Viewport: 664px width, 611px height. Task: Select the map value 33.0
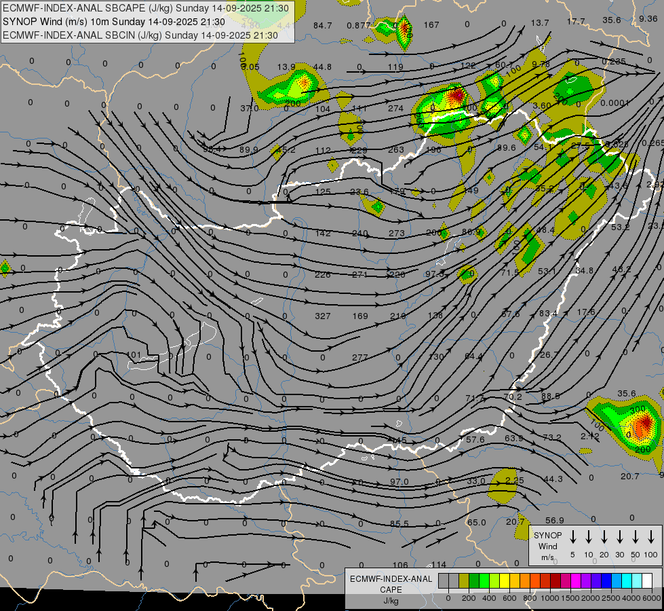click(x=476, y=481)
